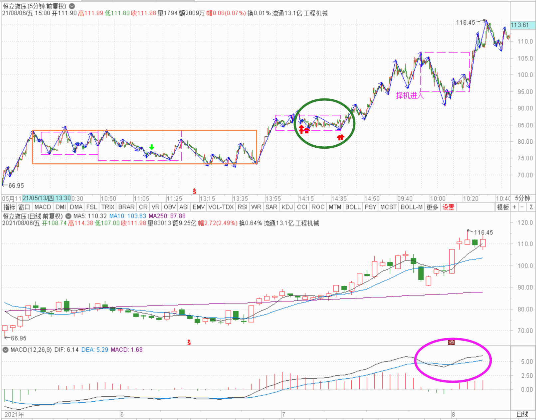This screenshot has height=420, width=536.
Task: Click the Z icon beside the minus button
Action: click(531, 207)
